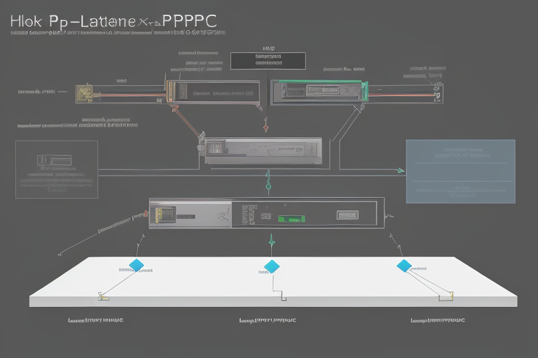Click the yellow chip on top-left module
The image size is (538, 358).
84,93
